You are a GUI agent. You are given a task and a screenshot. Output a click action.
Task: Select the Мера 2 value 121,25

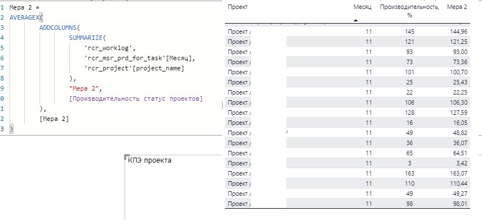(x=459, y=42)
